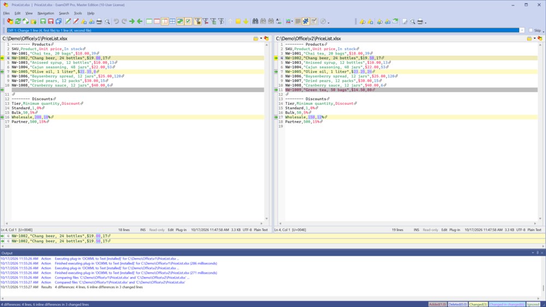
Task: Open the print dropdown arrow in the right toolbar
Action: (x=425, y=22)
